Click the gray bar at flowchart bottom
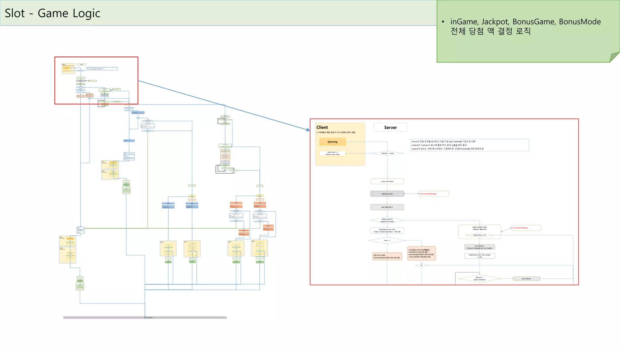 (145, 317)
